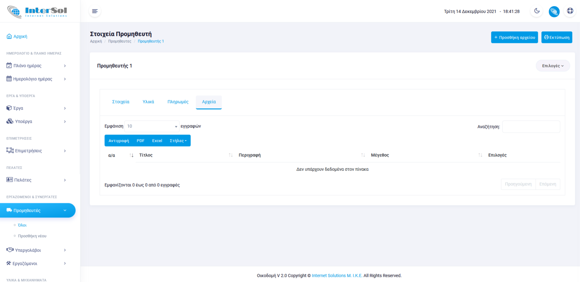The width and height of the screenshot is (580, 282).
Task: Click the InterSol logo
Action: 38,11
